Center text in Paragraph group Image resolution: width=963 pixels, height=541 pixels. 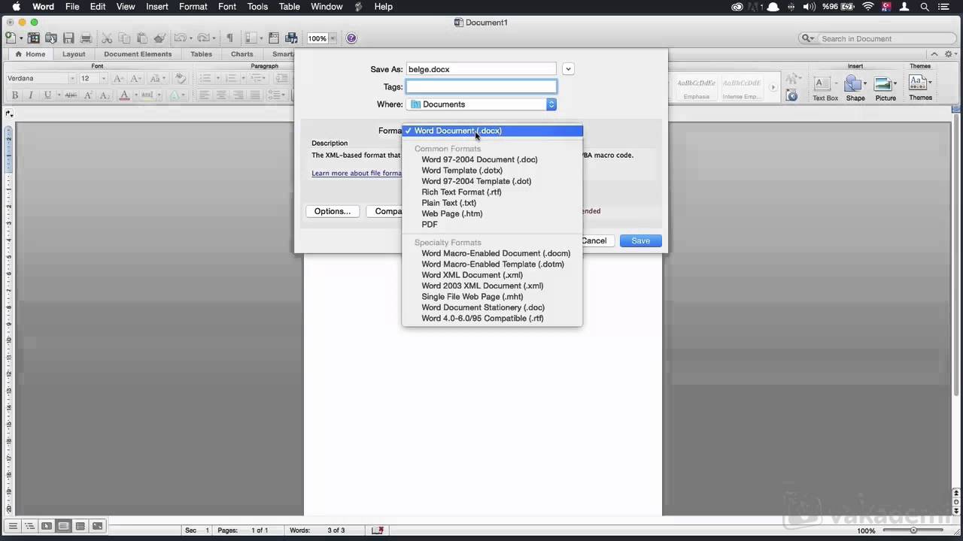(x=221, y=95)
